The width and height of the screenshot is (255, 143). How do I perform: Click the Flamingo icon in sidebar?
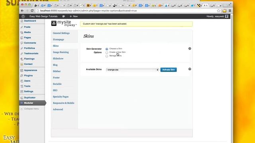tap(22, 59)
